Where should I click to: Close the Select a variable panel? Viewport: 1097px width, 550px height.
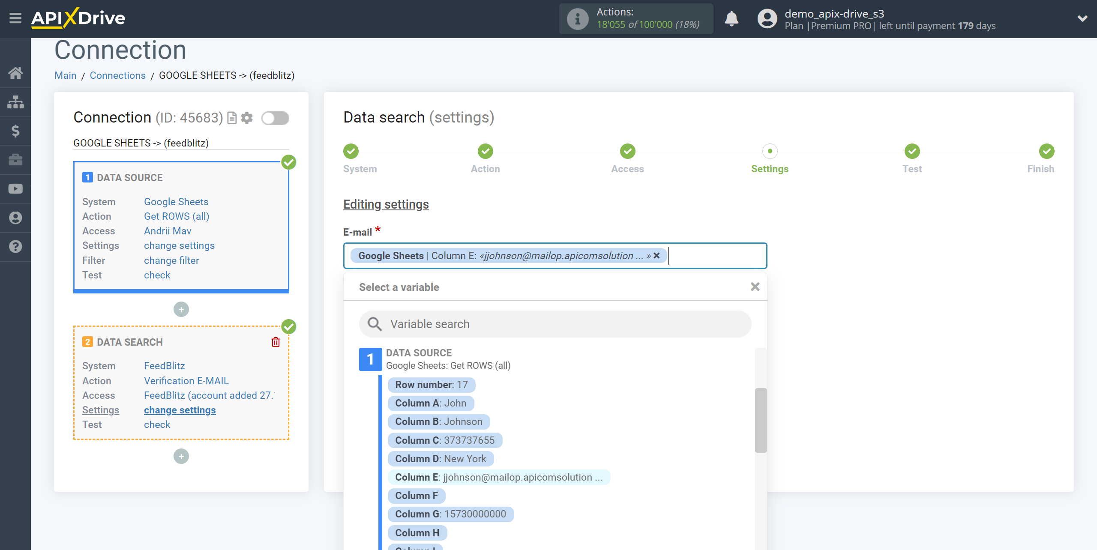(x=755, y=287)
